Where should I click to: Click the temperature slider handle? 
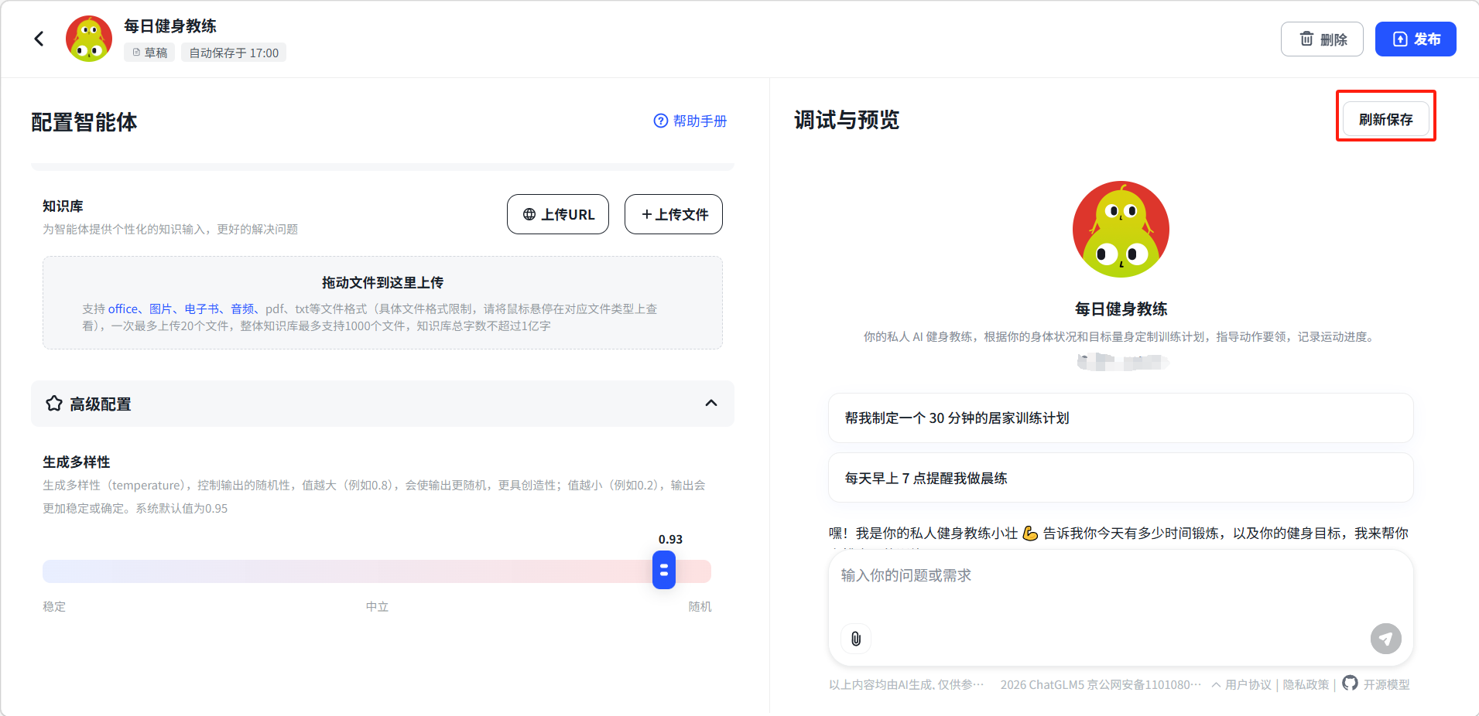pos(663,571)
